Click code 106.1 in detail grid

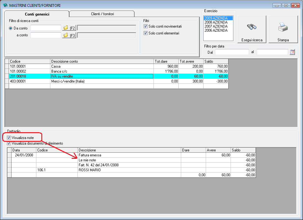click(41, 170)
